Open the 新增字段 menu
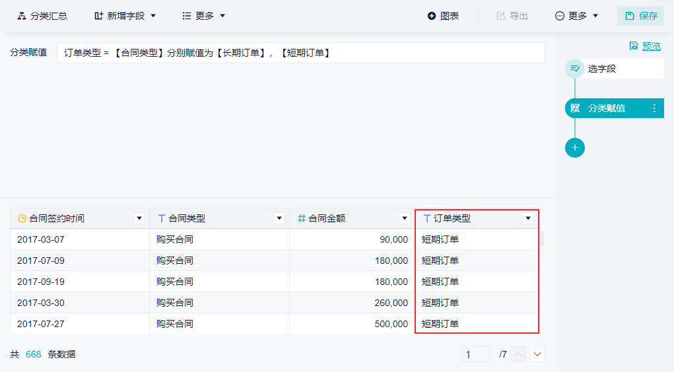 (125, 16)
